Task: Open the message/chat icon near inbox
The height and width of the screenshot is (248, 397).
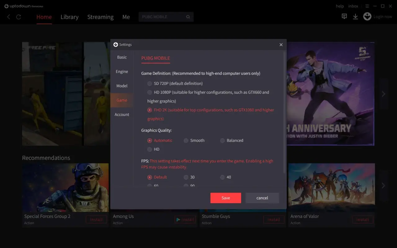Action: tap(344, 16)
